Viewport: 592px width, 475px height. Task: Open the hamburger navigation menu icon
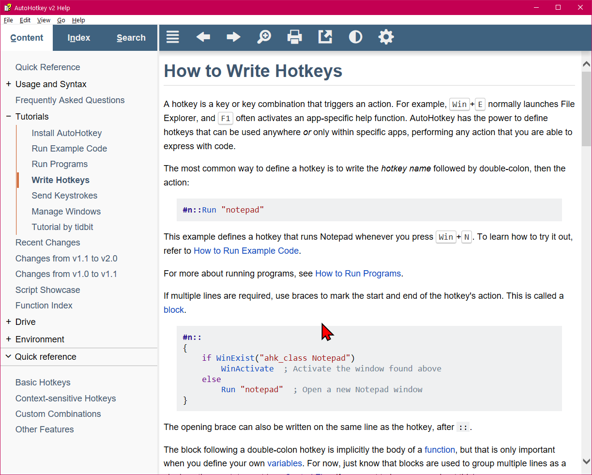pyautogui.click(x=173, y=37)
